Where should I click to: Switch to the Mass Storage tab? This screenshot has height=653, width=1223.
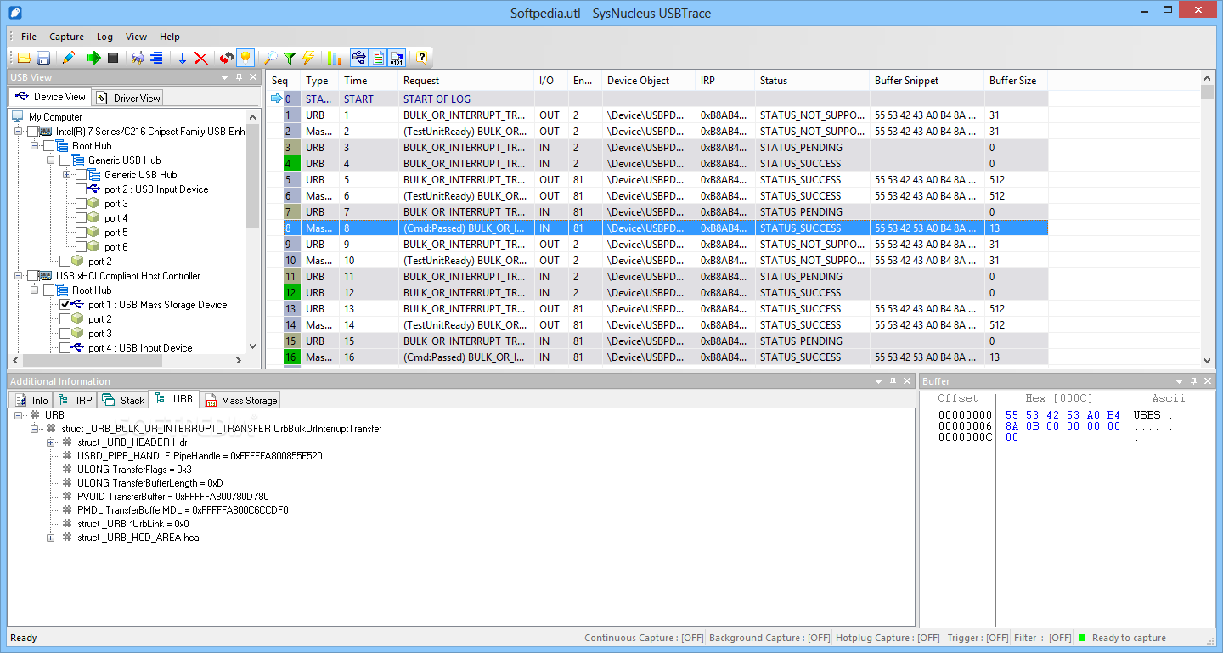[239, 400]
